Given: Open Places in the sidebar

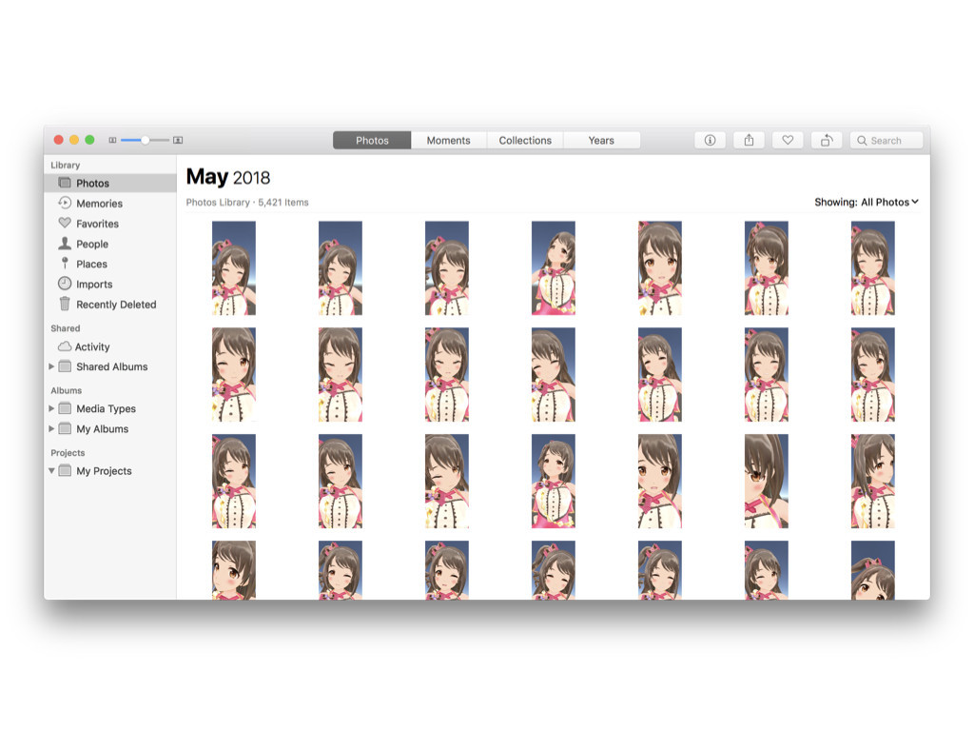Looking at the screenshot, I should (92, 265).
